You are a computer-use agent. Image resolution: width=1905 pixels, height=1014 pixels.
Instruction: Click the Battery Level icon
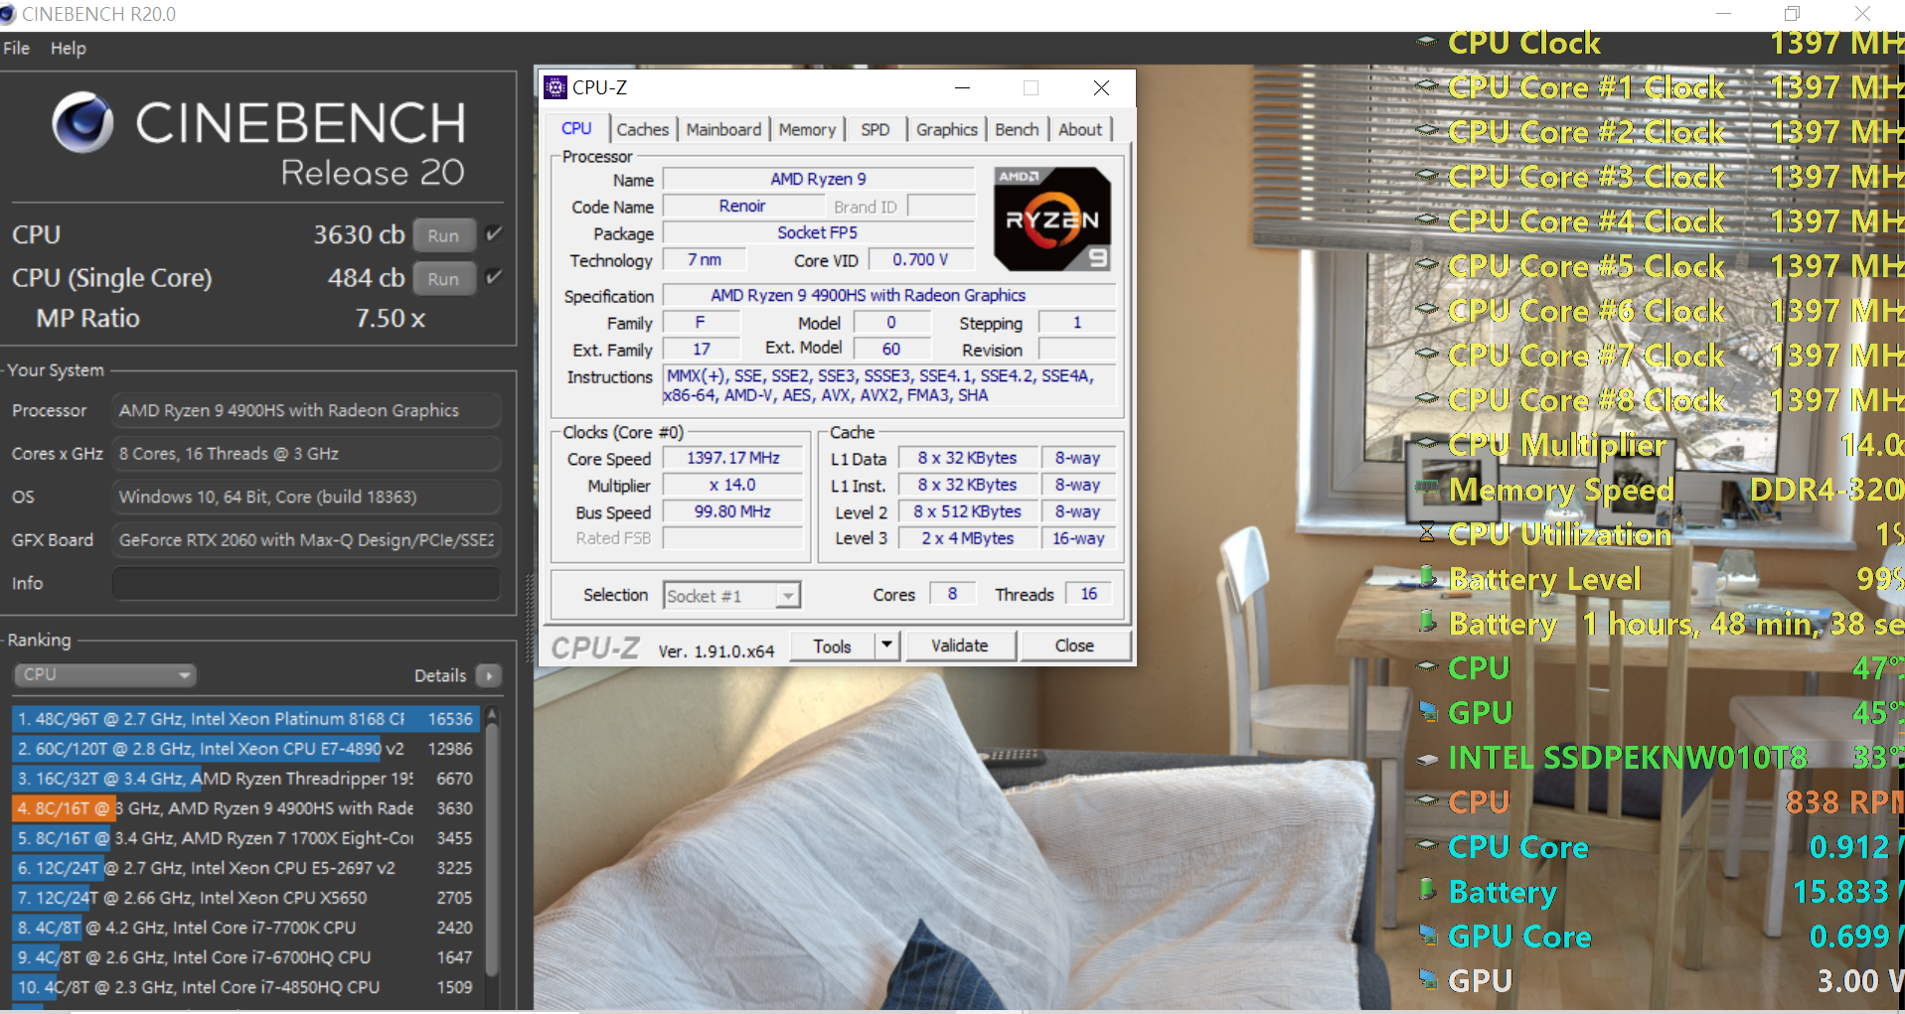(1427, 577)
